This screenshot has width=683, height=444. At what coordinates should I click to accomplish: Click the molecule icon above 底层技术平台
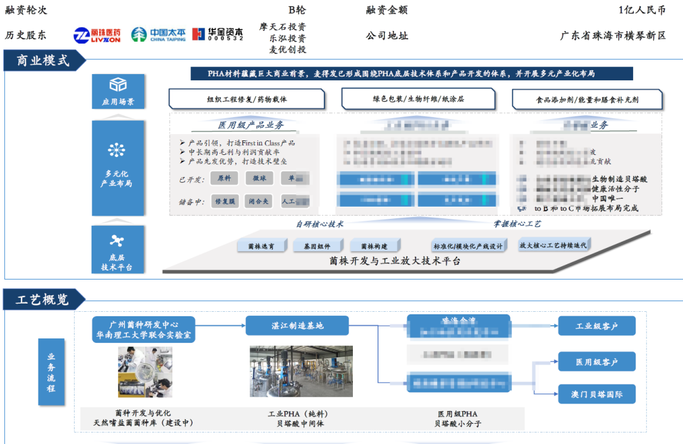pyautogui.click(x=117, y=240)
